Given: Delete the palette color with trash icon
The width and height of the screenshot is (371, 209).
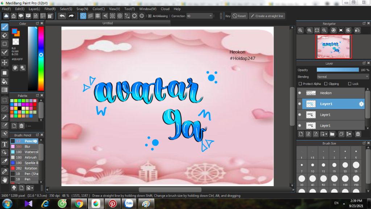Looking at the screenshot, I should (21, 126).
